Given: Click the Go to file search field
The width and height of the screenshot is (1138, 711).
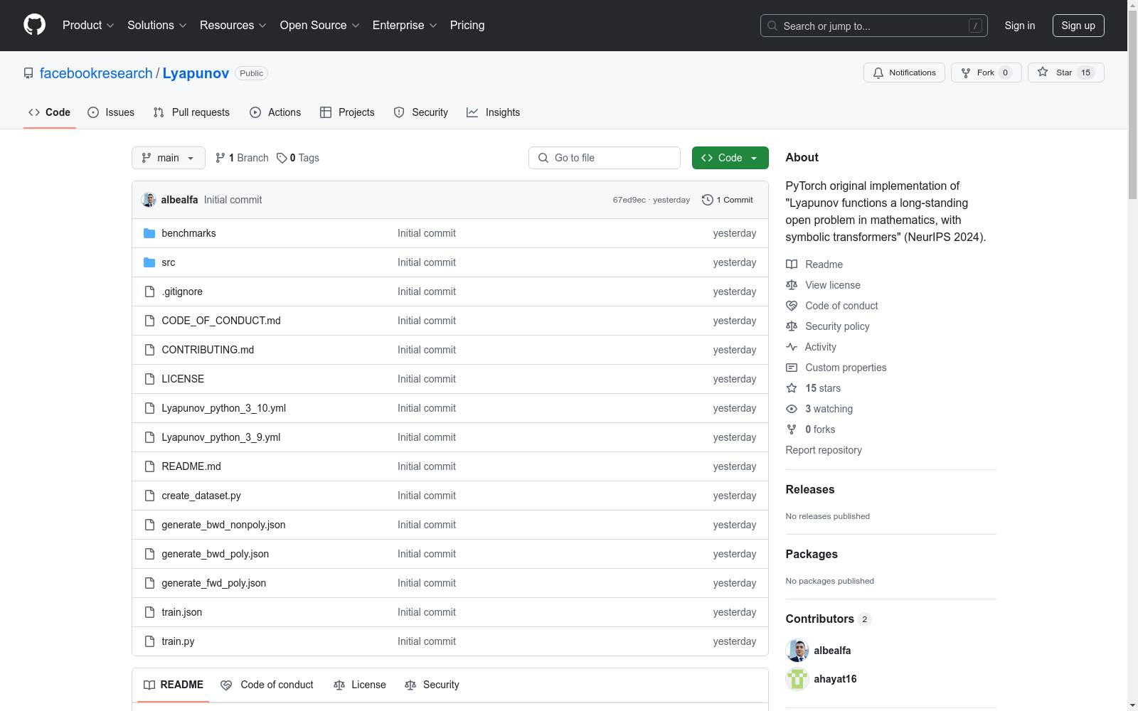Looking at the screenshot, I should click(605, 158).
